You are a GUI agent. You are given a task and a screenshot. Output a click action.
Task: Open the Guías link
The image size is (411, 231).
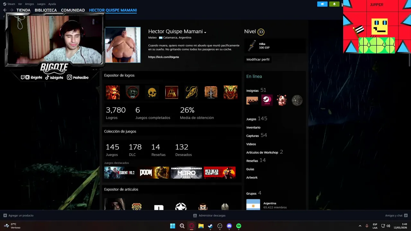click(250, 169)
